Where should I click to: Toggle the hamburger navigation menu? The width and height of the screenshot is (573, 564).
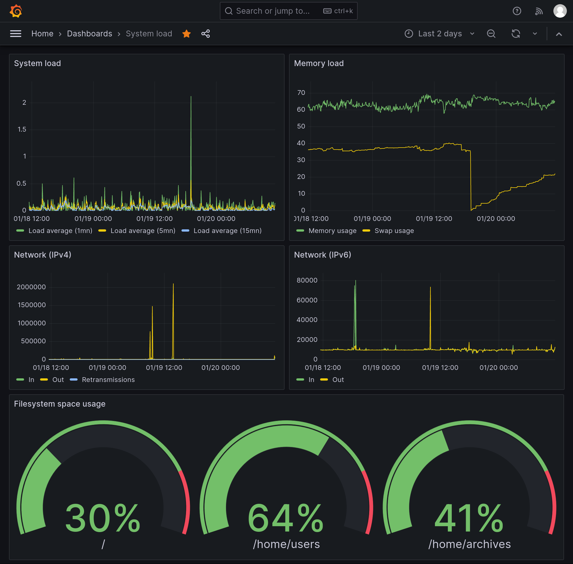[16, 34]
